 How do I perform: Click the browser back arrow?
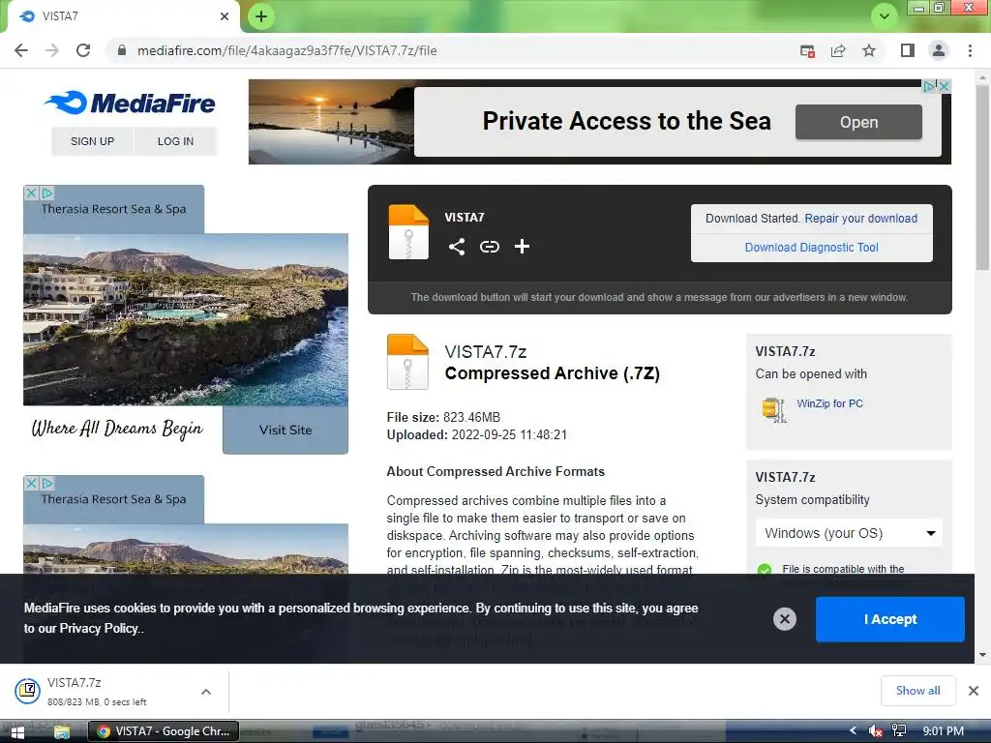(x=21, y=50)
